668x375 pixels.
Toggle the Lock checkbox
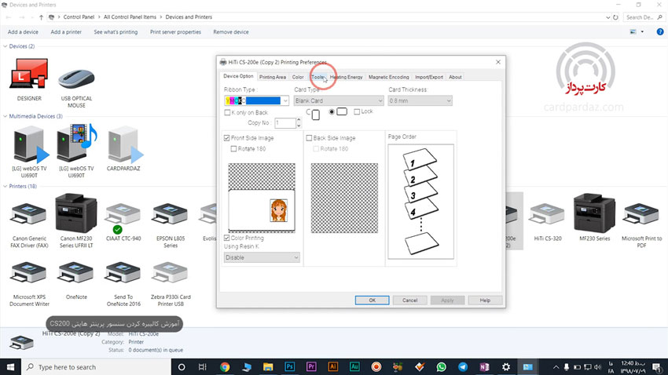tap(357, 112)
